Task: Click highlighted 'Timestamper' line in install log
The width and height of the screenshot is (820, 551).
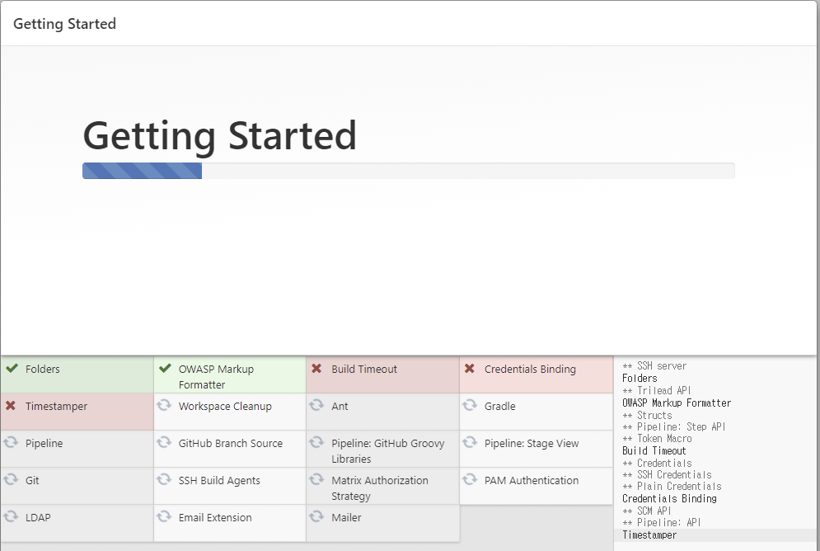Action: pos(649,535)
